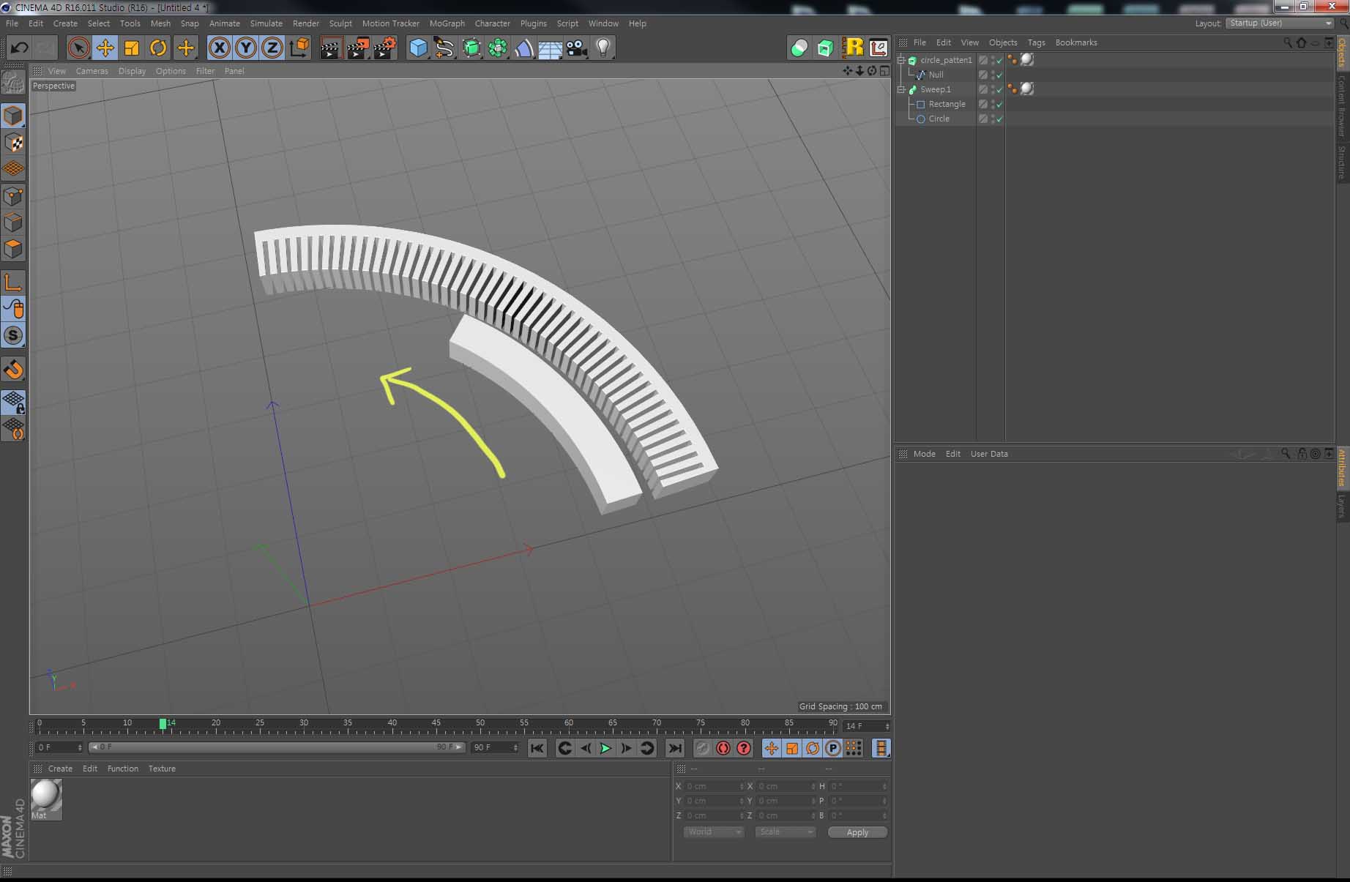Toggle the coordinate system icon

pos(299,48)
